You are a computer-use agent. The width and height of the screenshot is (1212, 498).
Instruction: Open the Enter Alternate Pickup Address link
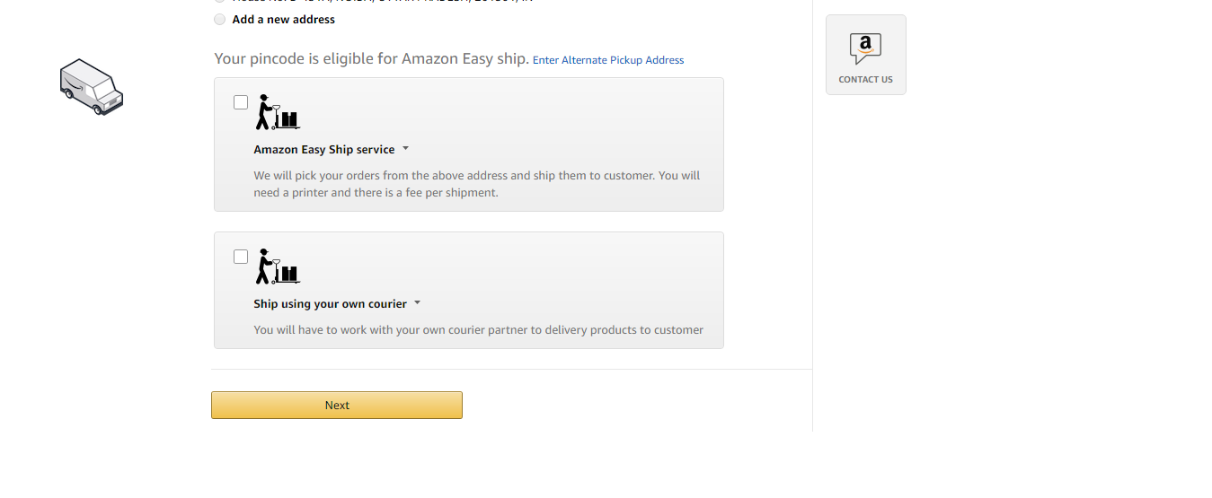pos(608,60)
